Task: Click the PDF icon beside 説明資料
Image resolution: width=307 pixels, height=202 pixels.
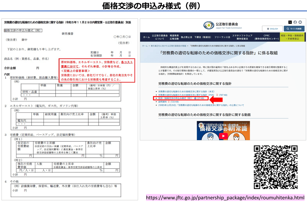Action: (169, 101)
